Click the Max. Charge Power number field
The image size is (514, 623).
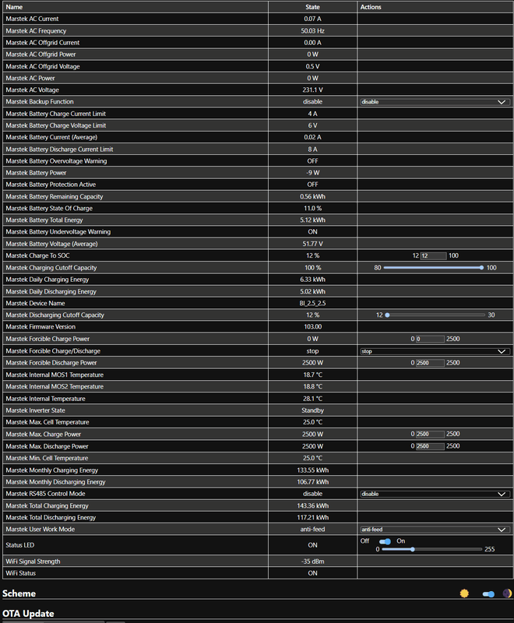coord(430,434)
